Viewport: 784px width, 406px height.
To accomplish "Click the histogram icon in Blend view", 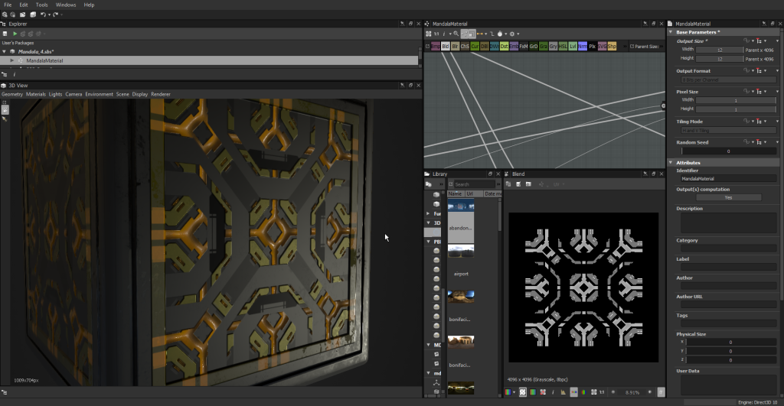I will point(563,392).
